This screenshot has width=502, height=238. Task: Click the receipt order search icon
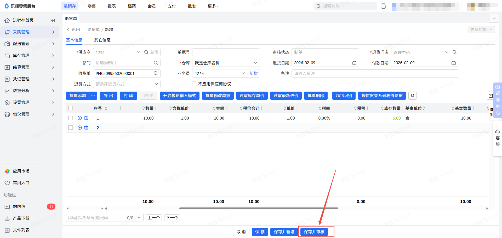[x=156, y=73]
